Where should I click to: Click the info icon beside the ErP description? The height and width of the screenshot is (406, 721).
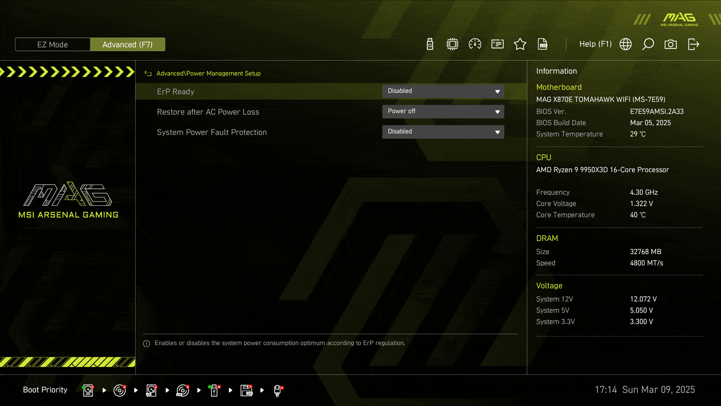pos(146,344)
